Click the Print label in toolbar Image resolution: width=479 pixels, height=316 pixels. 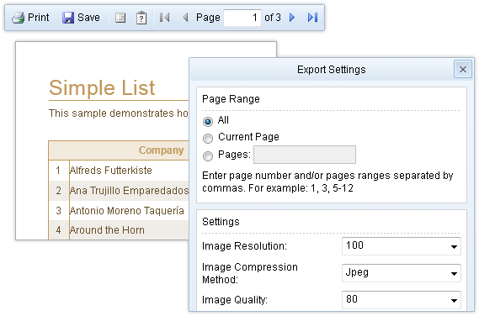pyautogui.click(x=38, y=18)
